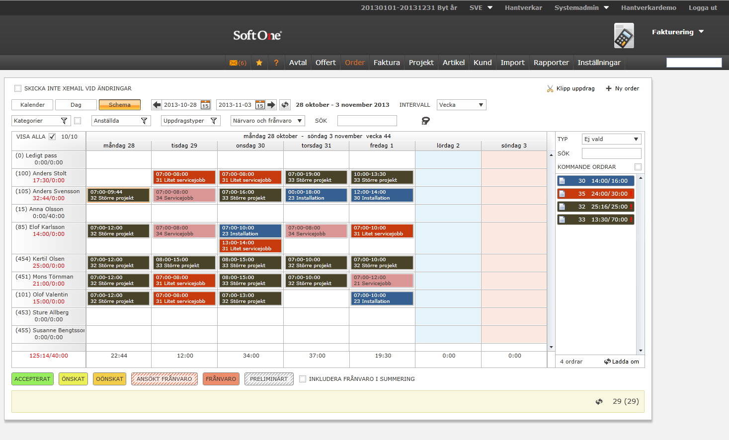Click Hantverkardemo link in top bar
Image resolution: width=729 pixels, height=440 pixels.
(x=648, y=7)
